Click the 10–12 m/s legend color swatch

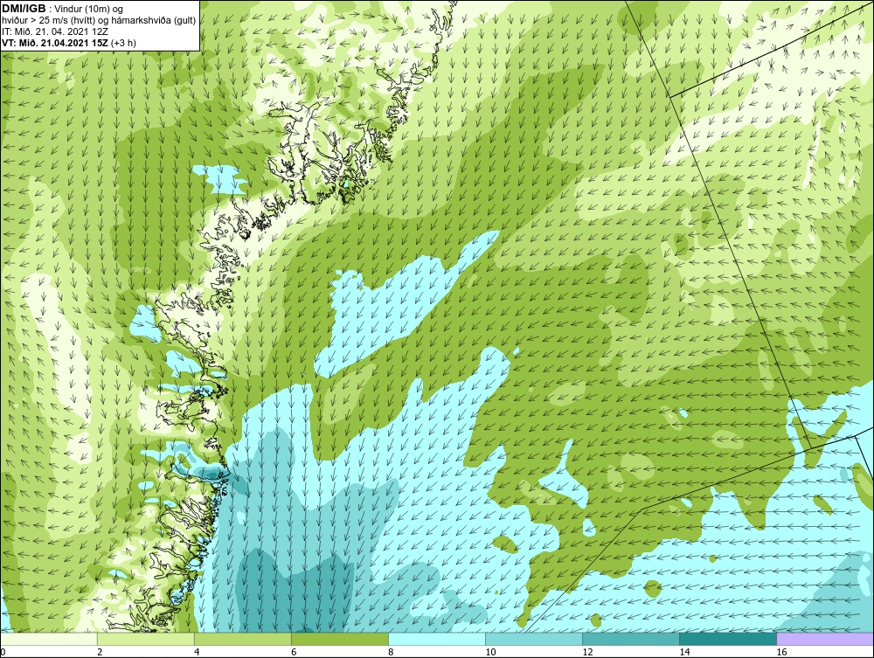click(x=534, y=639)
